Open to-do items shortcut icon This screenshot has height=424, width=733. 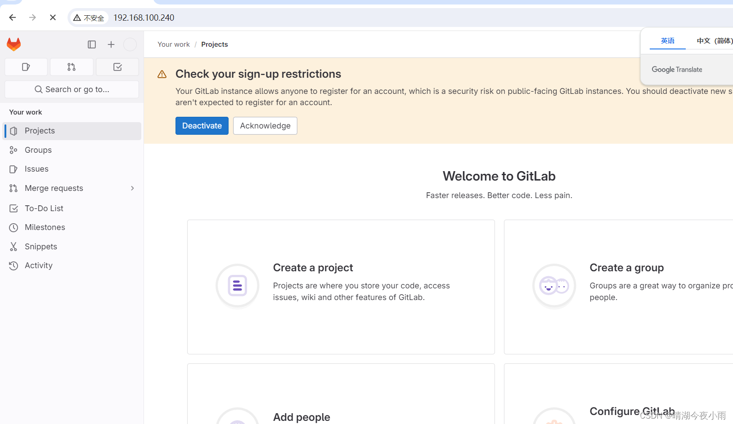click(x=117, y=67)
